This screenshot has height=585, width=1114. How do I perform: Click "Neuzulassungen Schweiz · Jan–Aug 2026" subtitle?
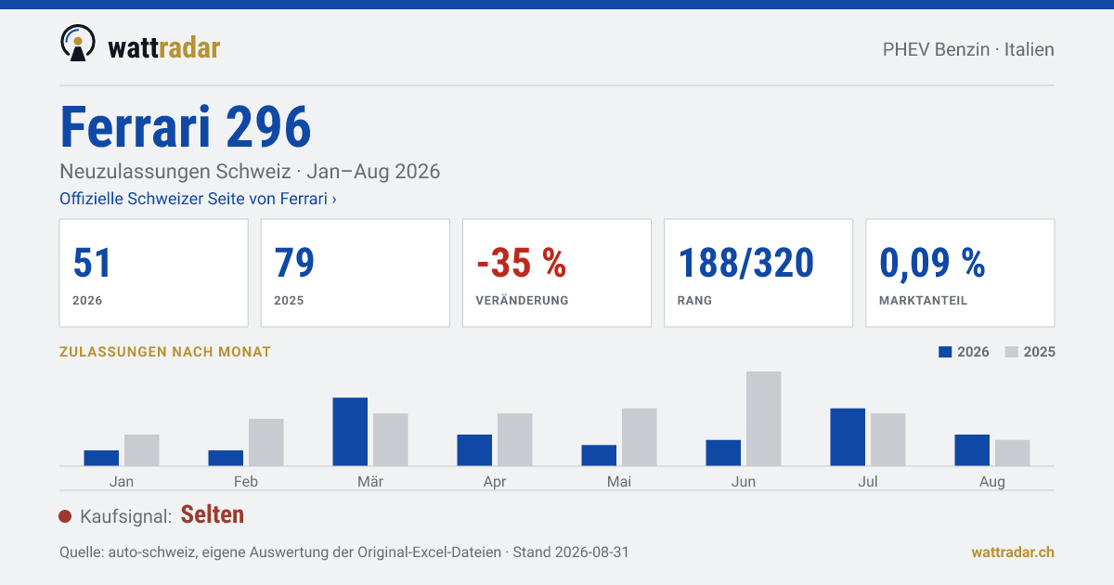coord(250,172)
